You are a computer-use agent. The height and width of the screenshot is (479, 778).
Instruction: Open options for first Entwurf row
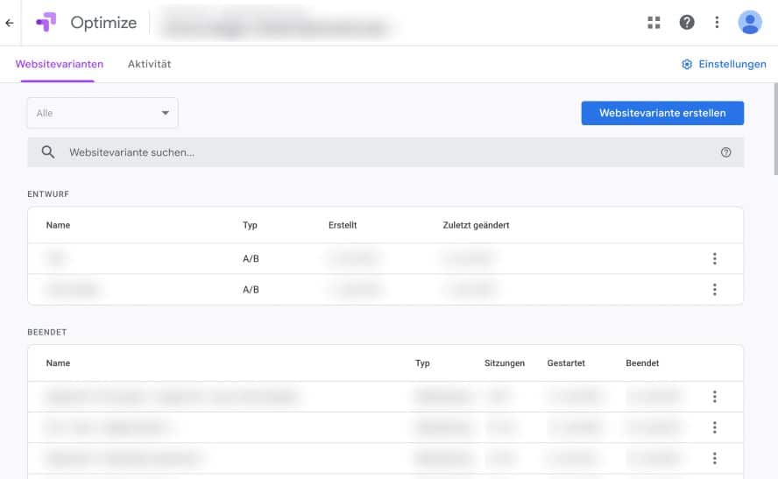coord(715,258)
